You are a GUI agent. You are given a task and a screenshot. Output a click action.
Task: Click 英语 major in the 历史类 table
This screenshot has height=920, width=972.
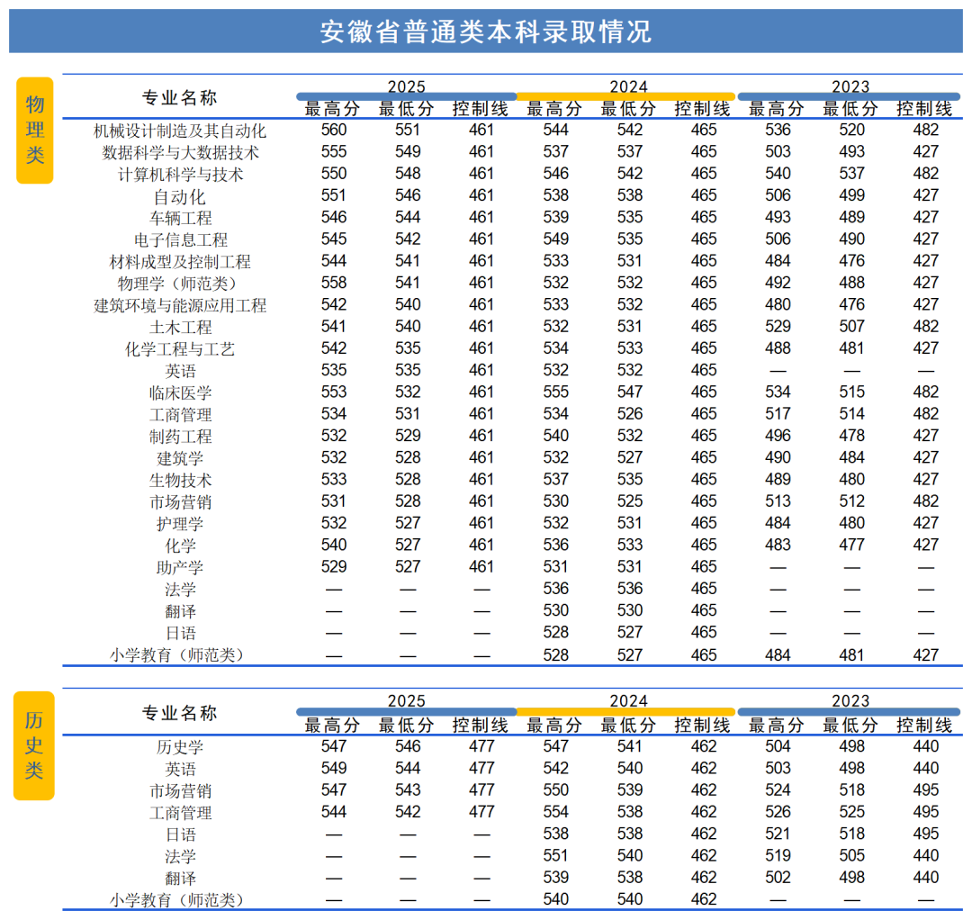tap(180, 769)
